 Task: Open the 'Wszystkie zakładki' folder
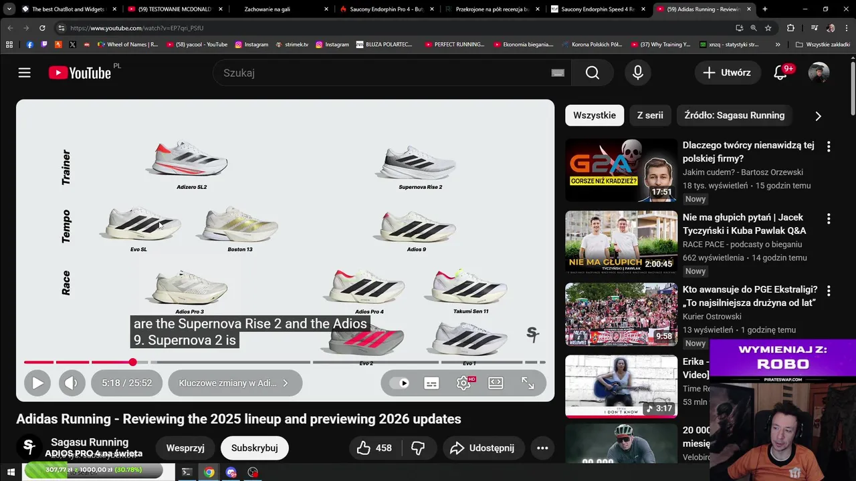pos(823,45)
